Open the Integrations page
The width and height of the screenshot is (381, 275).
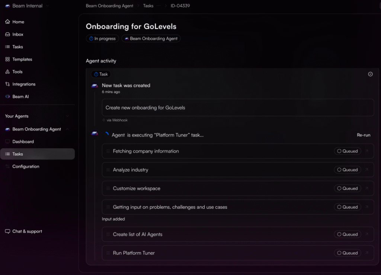(x=7, y=84)
